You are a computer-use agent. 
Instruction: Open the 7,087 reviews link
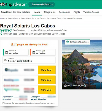(19, 30)
